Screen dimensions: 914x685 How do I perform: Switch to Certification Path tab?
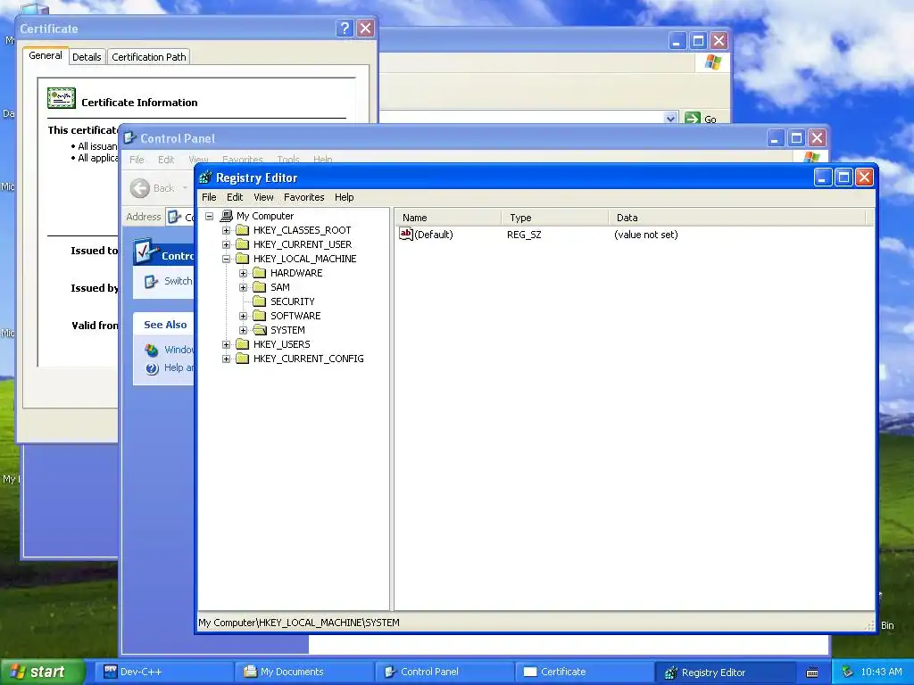[149, 57]
